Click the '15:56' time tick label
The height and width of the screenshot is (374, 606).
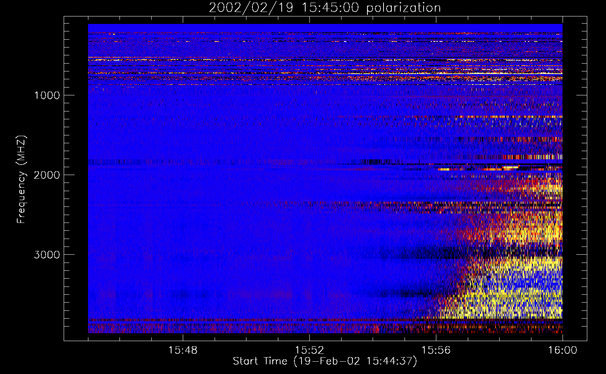pos(436,350)
